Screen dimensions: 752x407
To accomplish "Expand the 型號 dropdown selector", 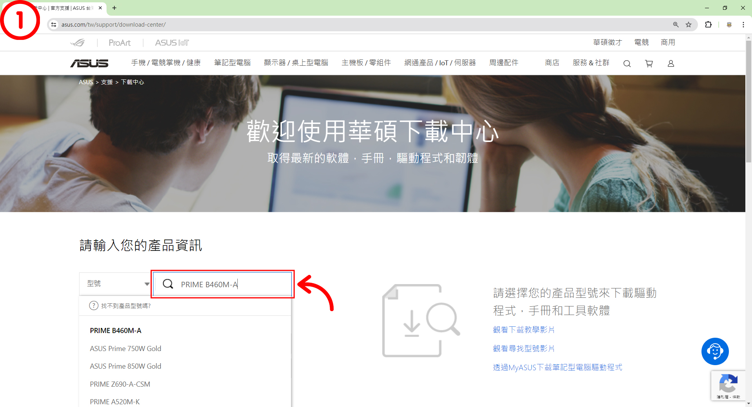I will click(x=115, y=284).
